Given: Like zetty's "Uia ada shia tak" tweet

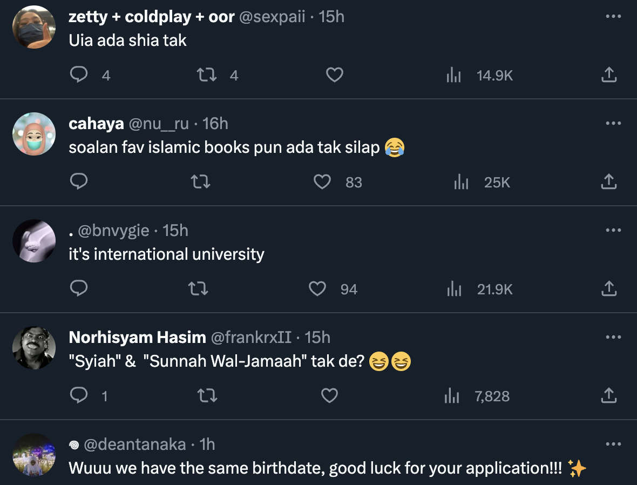Looking at the screenshot, I should (335, 75).
